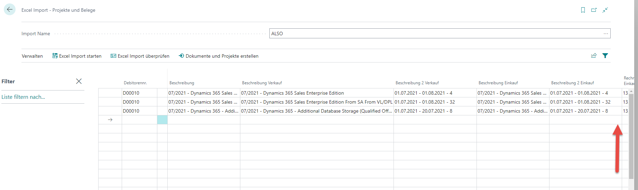This screenshot has height=190, width=638.
Task: Click Dokumente und Projekte erstellen
Action: [219, 56]
